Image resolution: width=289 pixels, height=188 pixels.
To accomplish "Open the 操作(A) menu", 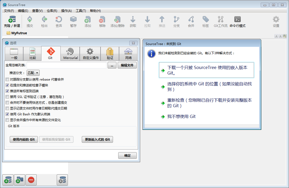I will click(x=66, y=11).
